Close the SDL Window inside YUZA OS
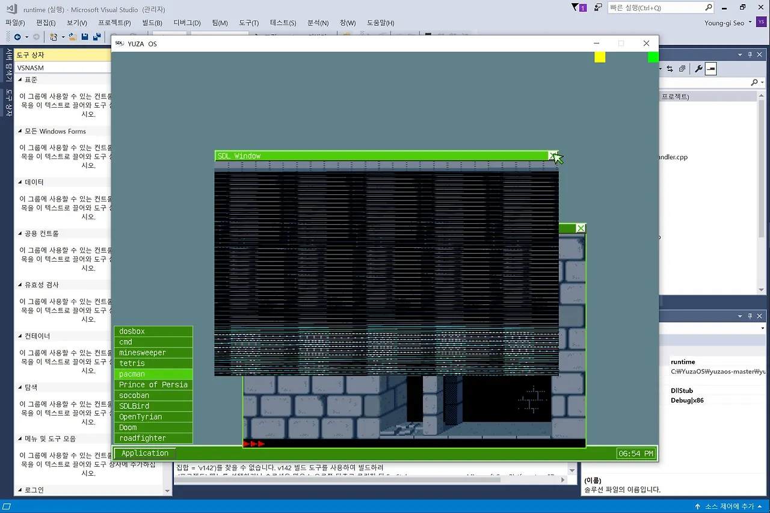Screen dimensions: 770x513 [x=553, y=156]
